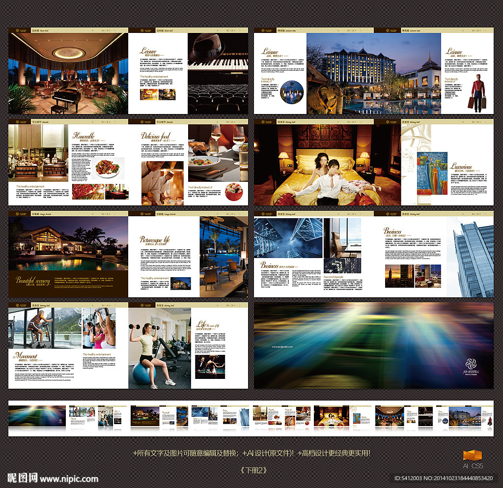503x488 pixels.
Task: Click the woman on exercise bike photo
Action: (45, 328)
